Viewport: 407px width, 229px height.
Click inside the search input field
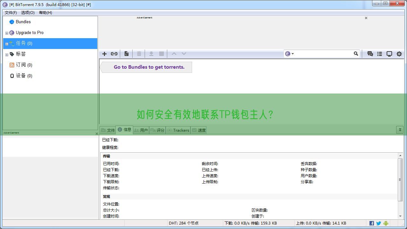tap(323, 54)
